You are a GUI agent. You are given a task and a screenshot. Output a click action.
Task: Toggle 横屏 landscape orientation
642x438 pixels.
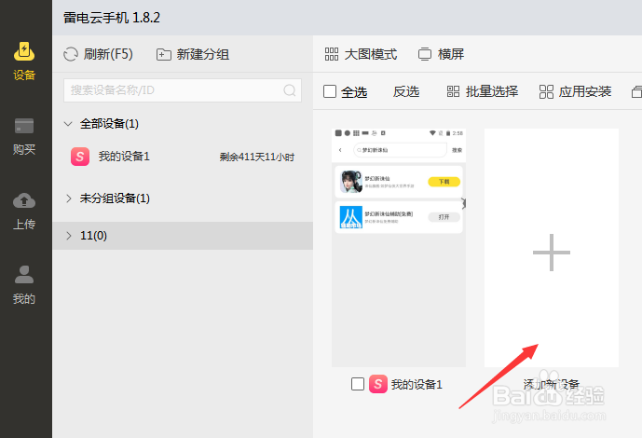pyautogui.click(x=441, y=54)
